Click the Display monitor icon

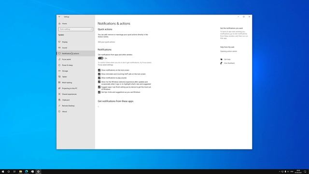point(59,42)
